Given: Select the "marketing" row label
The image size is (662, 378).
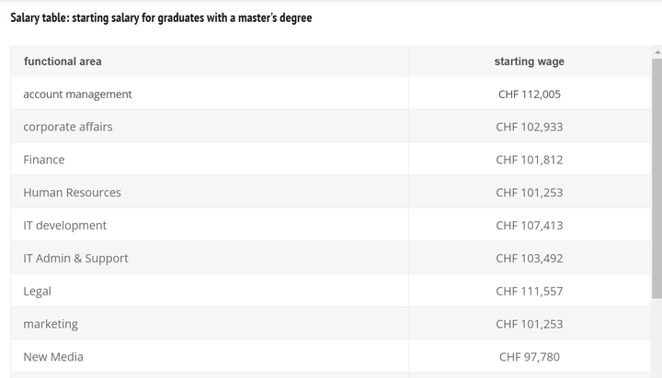Looking at the screenshot, I should (x=51, y=324).
